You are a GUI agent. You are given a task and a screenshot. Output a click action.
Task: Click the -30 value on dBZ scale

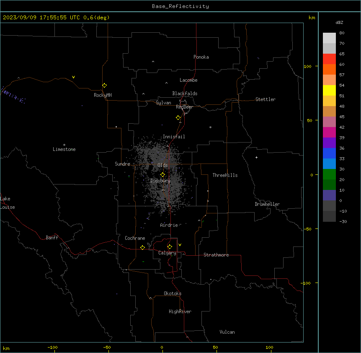click(343, 221)
